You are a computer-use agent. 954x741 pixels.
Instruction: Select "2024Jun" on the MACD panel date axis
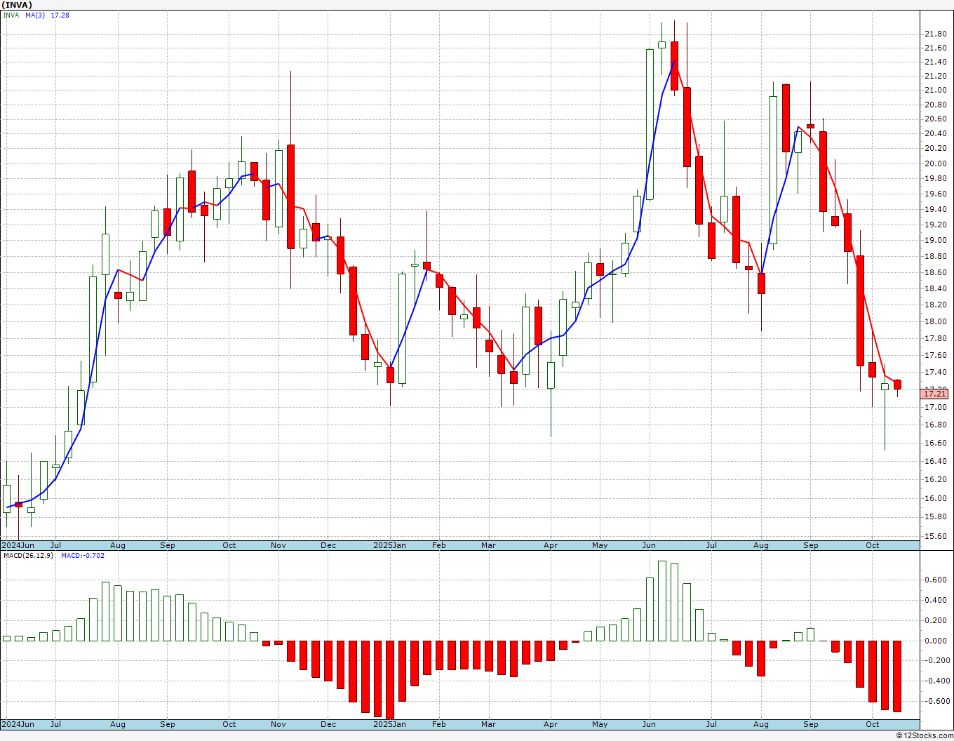18,725
